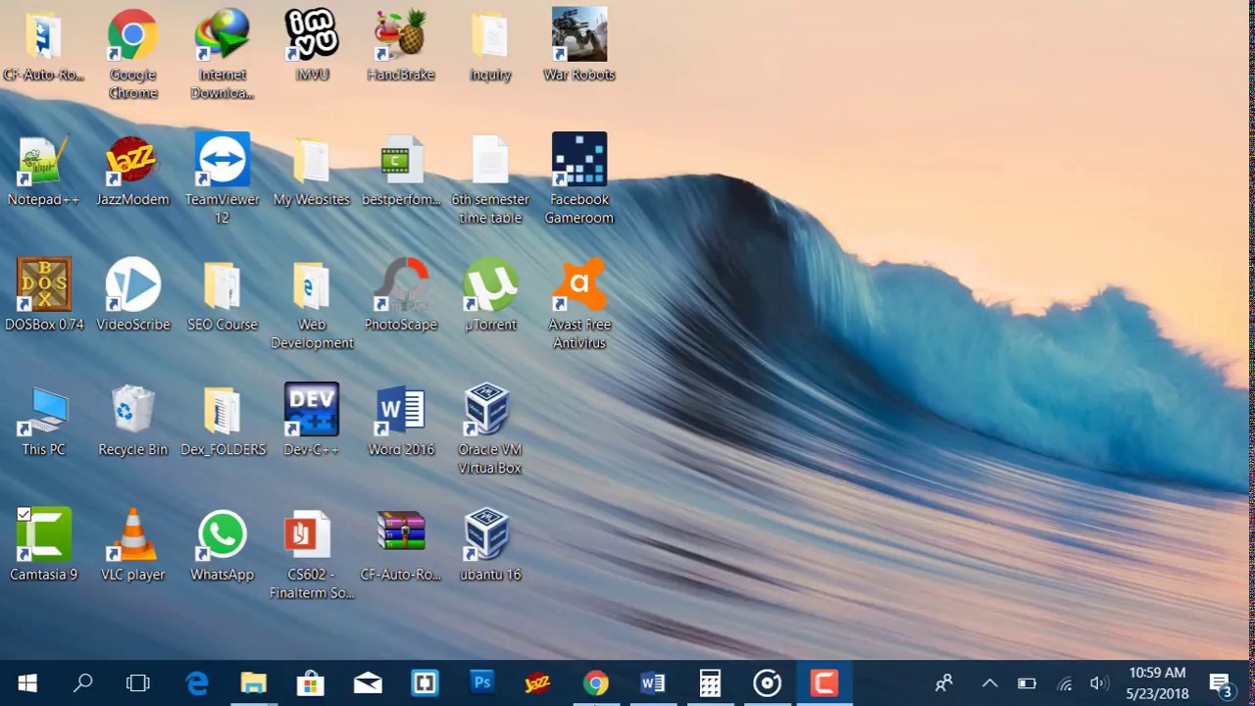Select the WinRAR CF-Auto-Ro... archive icon
The height and width of the screenshot is (706, 1255).
[x=401, y=545]
